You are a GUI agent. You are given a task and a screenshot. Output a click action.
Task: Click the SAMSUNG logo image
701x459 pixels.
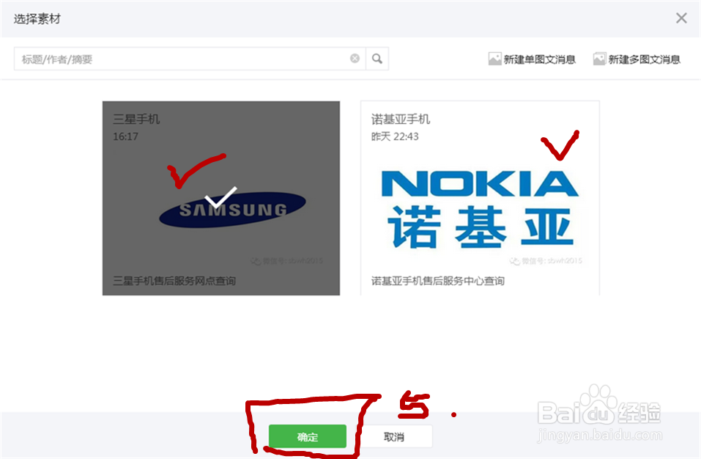point(232,210)
